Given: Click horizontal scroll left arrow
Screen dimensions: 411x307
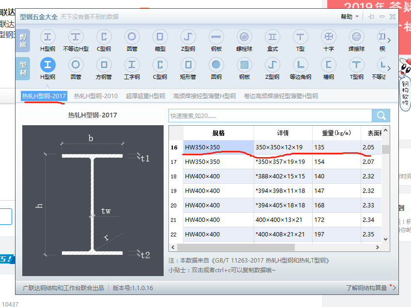Looking at the screenshot, I should (173, 247).
